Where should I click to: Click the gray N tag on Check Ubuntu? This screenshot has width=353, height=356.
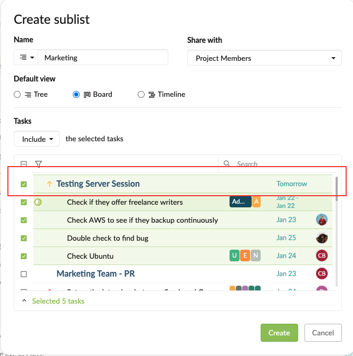[x=255, y=255]
